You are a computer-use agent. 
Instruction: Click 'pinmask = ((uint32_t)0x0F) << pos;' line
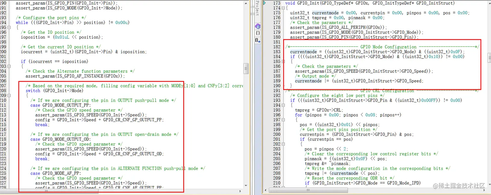(x=346, y=159)
